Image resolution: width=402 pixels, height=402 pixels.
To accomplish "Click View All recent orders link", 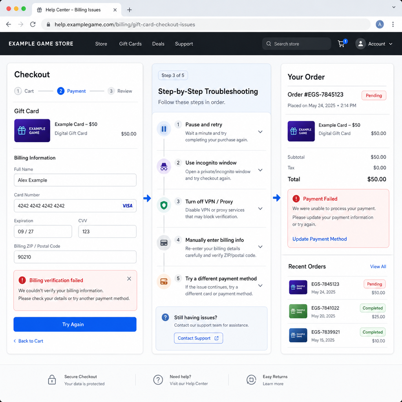I will [378, 267].
